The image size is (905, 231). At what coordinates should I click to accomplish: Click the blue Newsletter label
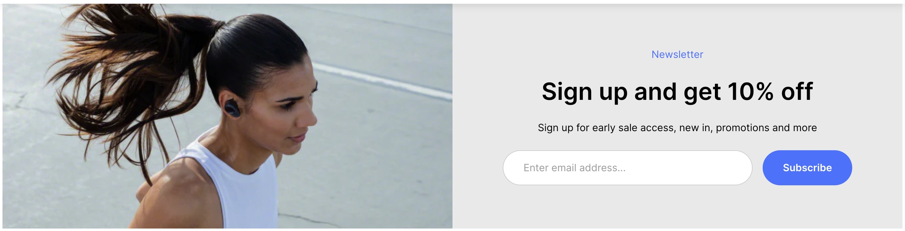tap(677, 54)
